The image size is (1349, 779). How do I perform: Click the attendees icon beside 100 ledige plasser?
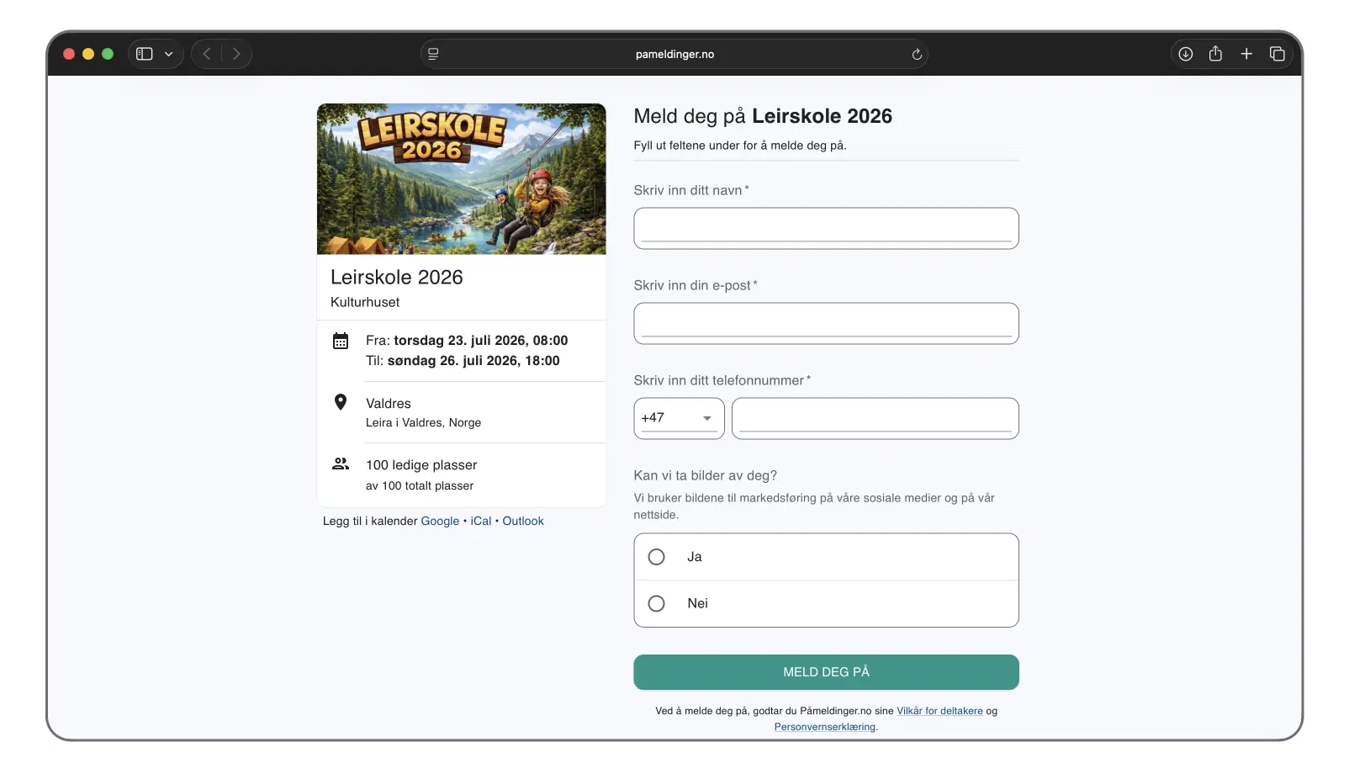pos(340,464)
